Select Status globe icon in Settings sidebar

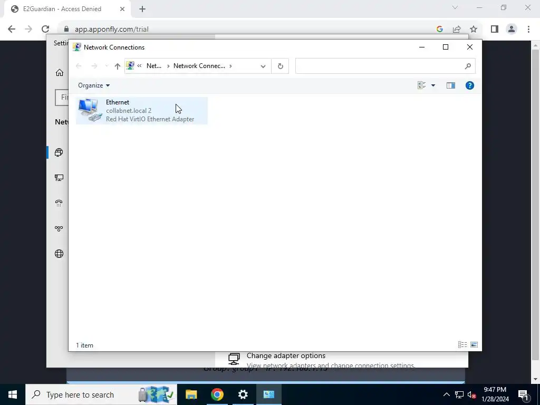tap(59, 152)
